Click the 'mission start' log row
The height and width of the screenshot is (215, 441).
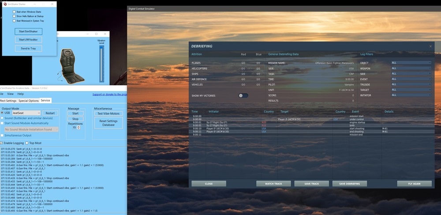pos(311,116)
